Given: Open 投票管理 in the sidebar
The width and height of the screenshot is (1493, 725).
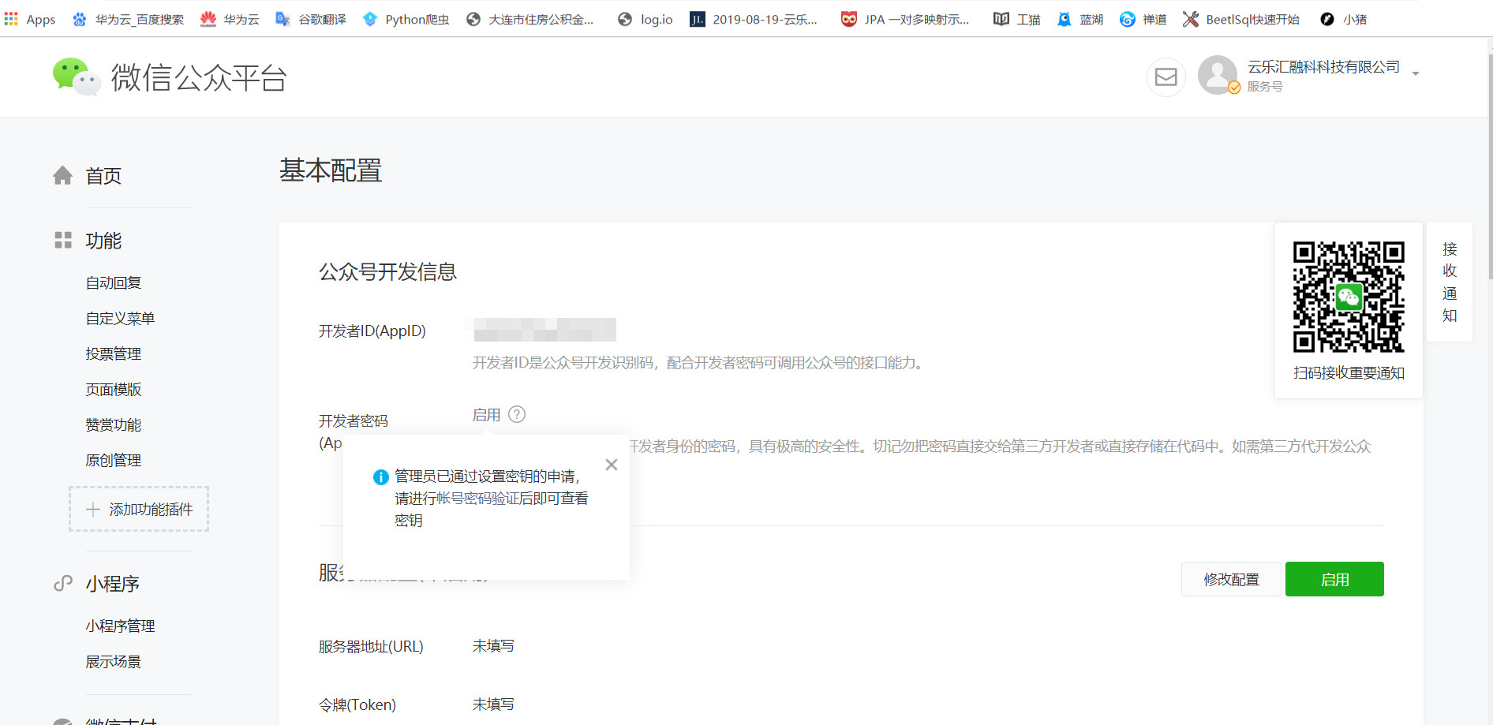Looking at the screenshot, I should (x=114, y=353).
